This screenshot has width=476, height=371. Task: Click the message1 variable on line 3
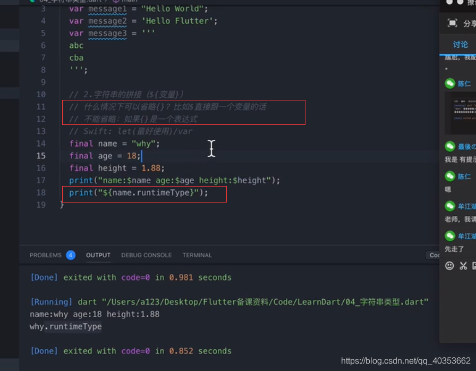pyautogui.click(x=107, y=9)
